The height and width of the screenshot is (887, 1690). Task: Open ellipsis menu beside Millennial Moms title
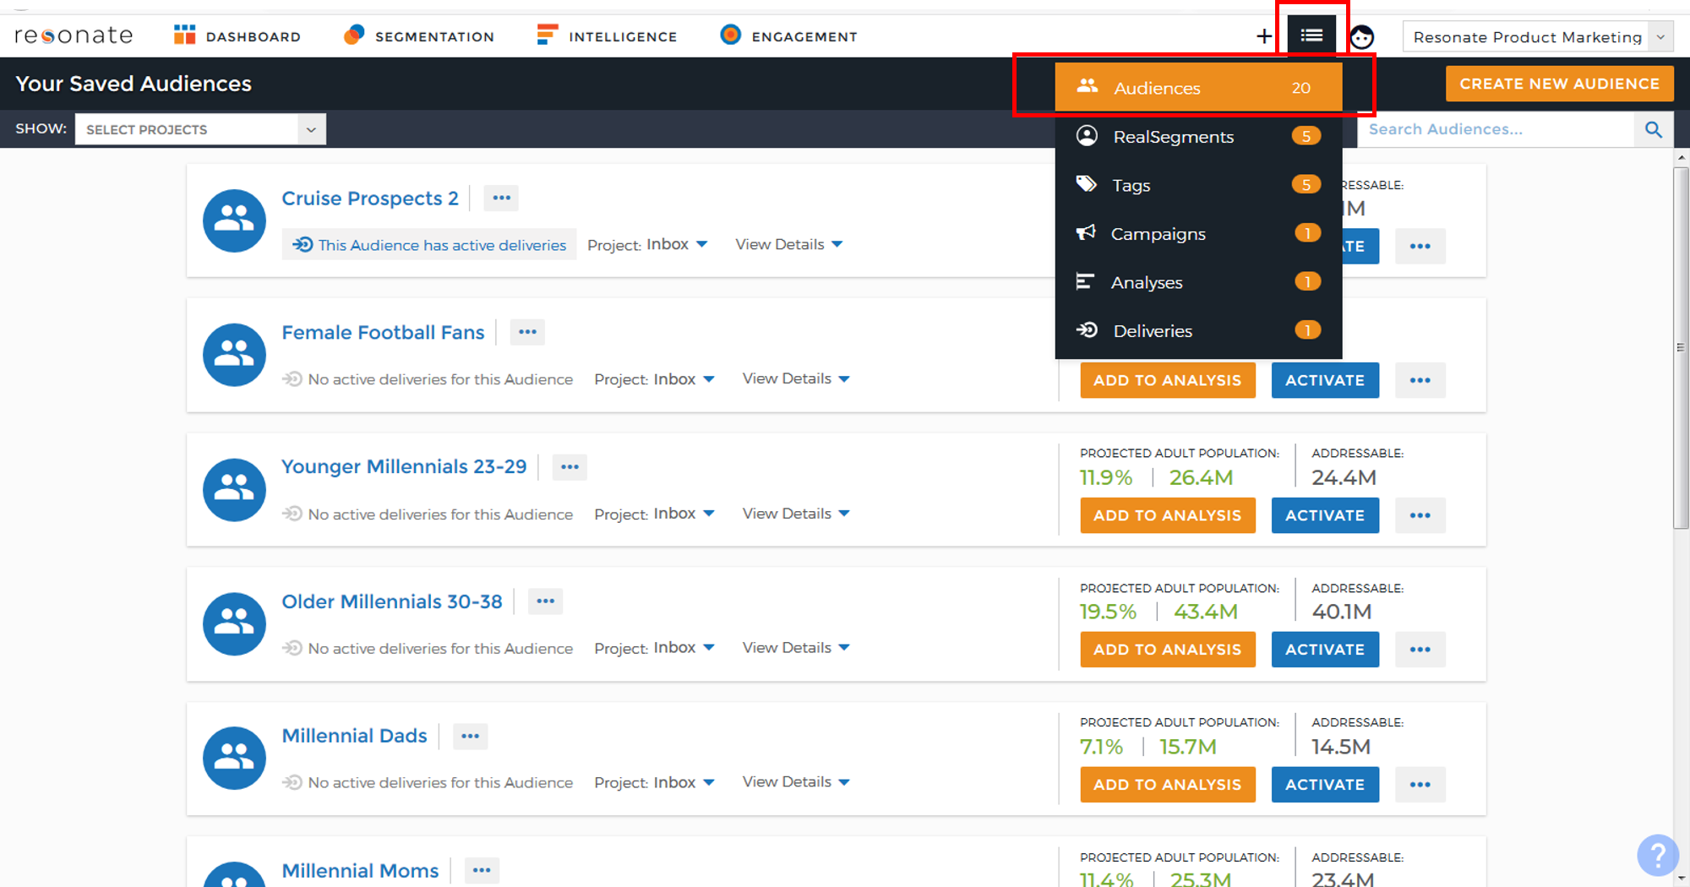pos(482,870)
